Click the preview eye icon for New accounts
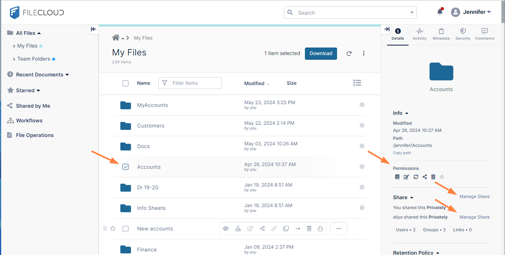This screenshot has height=255, width=505. (x=226, y=228)
